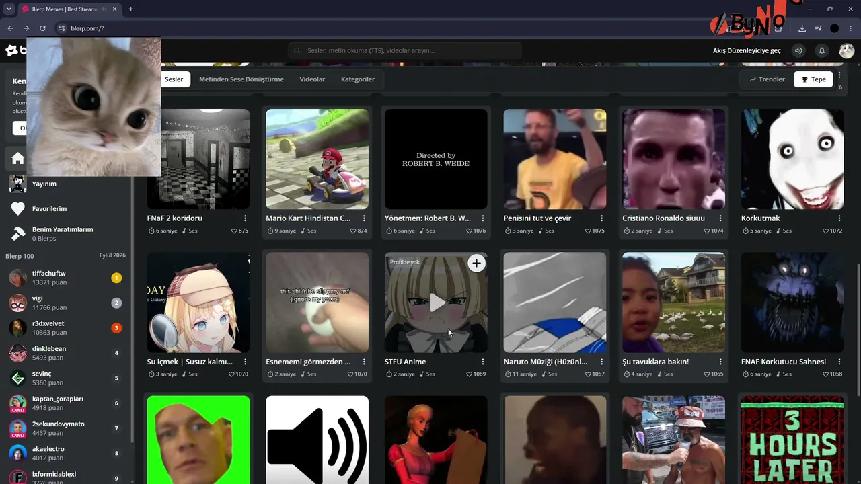Open options menu for FNAF Korkutucu Sahnesi

pos(839,362)
